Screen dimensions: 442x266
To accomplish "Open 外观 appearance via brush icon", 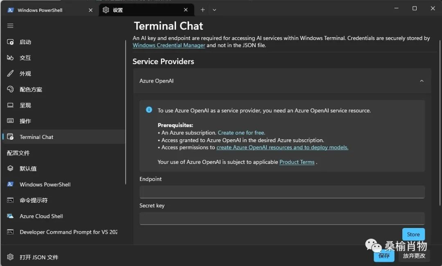I will [x=11, y=74].
